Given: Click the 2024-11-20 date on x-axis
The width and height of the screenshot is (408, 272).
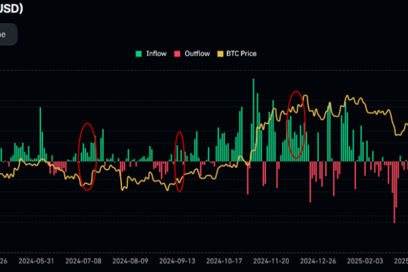Looking at the screenshot, I should 273,261.
